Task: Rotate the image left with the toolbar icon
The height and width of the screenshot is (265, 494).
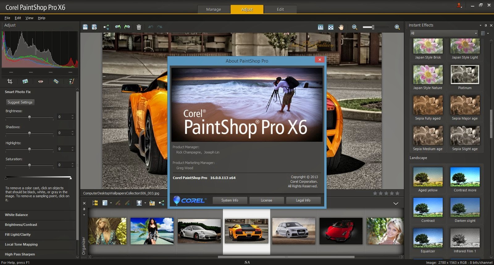Action: [118, 27]
